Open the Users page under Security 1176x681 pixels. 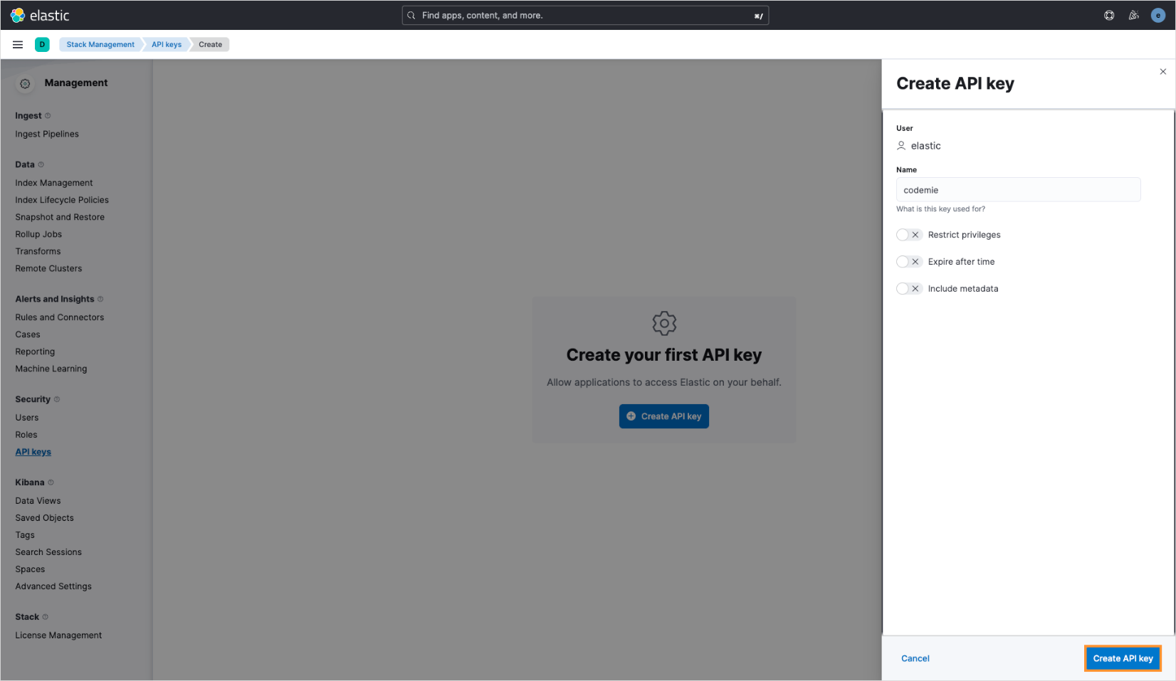[x=26, y=417]
